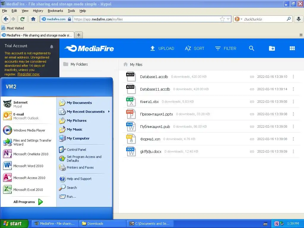Click the OneNote tray icon
The height and width of the screenshot is (228, 304).
tap(277, 224)
